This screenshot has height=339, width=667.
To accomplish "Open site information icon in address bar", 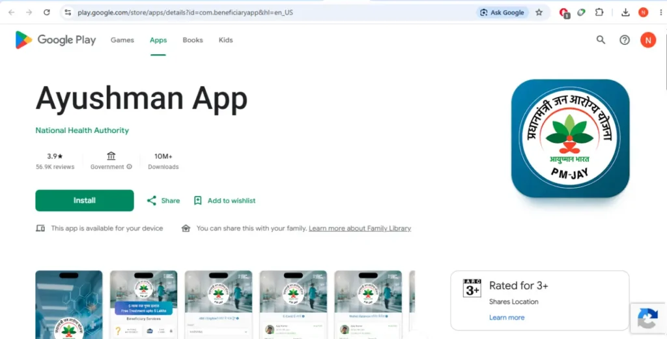I will click(68, 12).
